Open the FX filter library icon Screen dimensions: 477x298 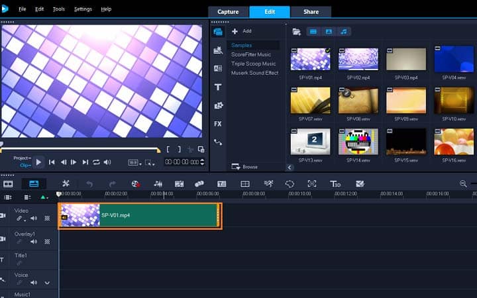point(218,124)
